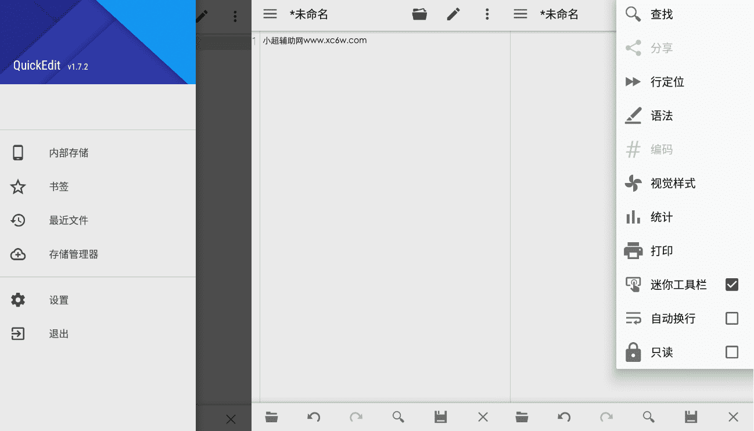Open the 语法 syntax menu entry
Viewport: 754px width, 431px height.
tap(662, 116)
